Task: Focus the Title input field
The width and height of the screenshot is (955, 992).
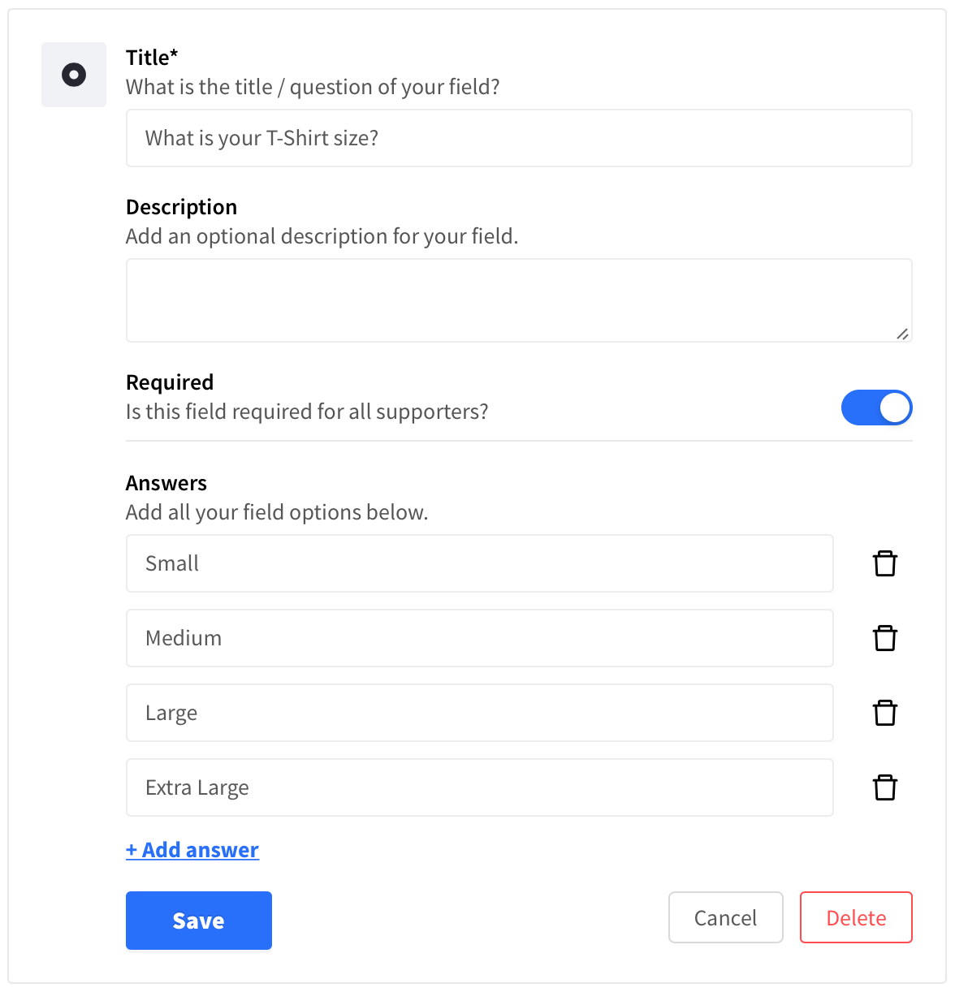Action: click(x=519, y=138)
